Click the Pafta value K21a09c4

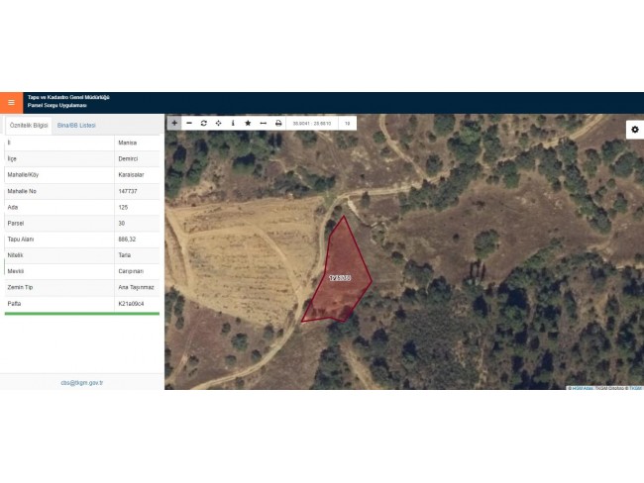click(130, 302)
